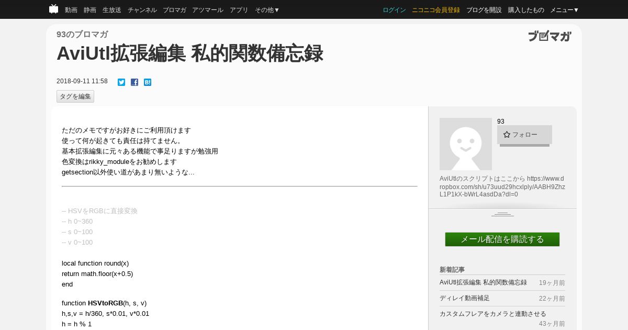Open recent article AviUtl拡張編集 私的関数備忘録
Image resolution: width=628 pixels, height=330 pixels.
(483, 282)
